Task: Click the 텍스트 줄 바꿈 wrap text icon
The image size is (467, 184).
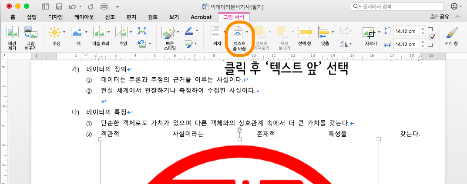Action: [238, 32]
